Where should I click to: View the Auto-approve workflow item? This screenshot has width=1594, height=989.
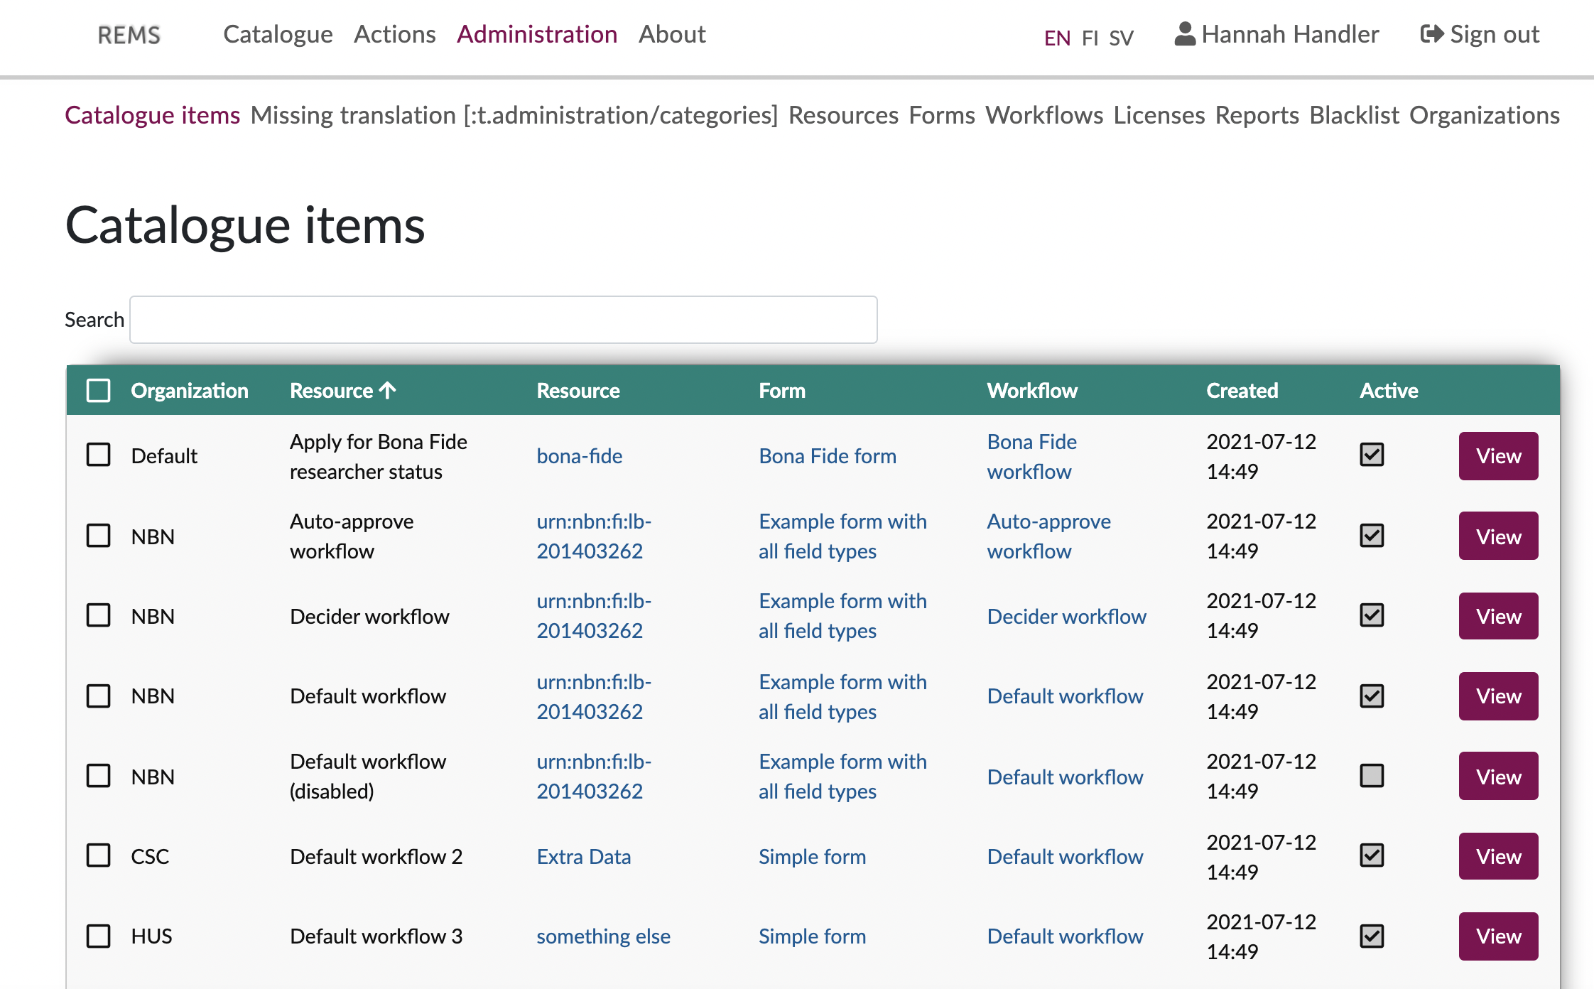[1499, 536]
